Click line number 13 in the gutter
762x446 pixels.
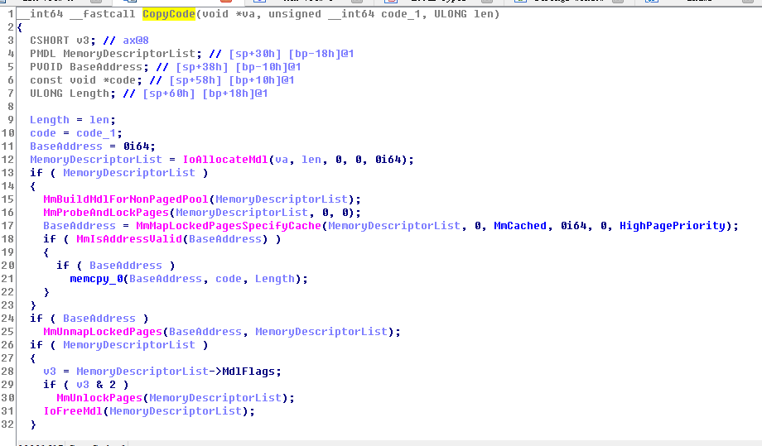pyautogui.click(x=7, y=173)
